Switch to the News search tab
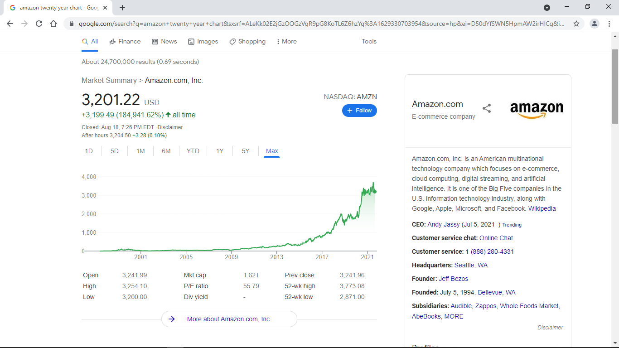The height and width of the screenshot is (348, 619). pyautogui.click(x=164, y=41)
